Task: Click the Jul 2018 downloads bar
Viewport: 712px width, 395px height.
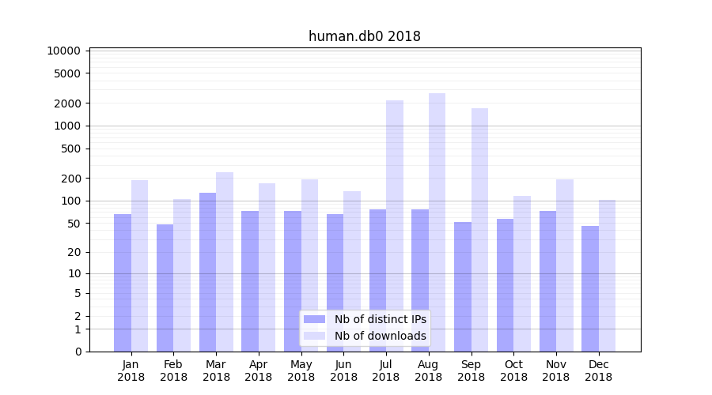Action: click(395, 225)
